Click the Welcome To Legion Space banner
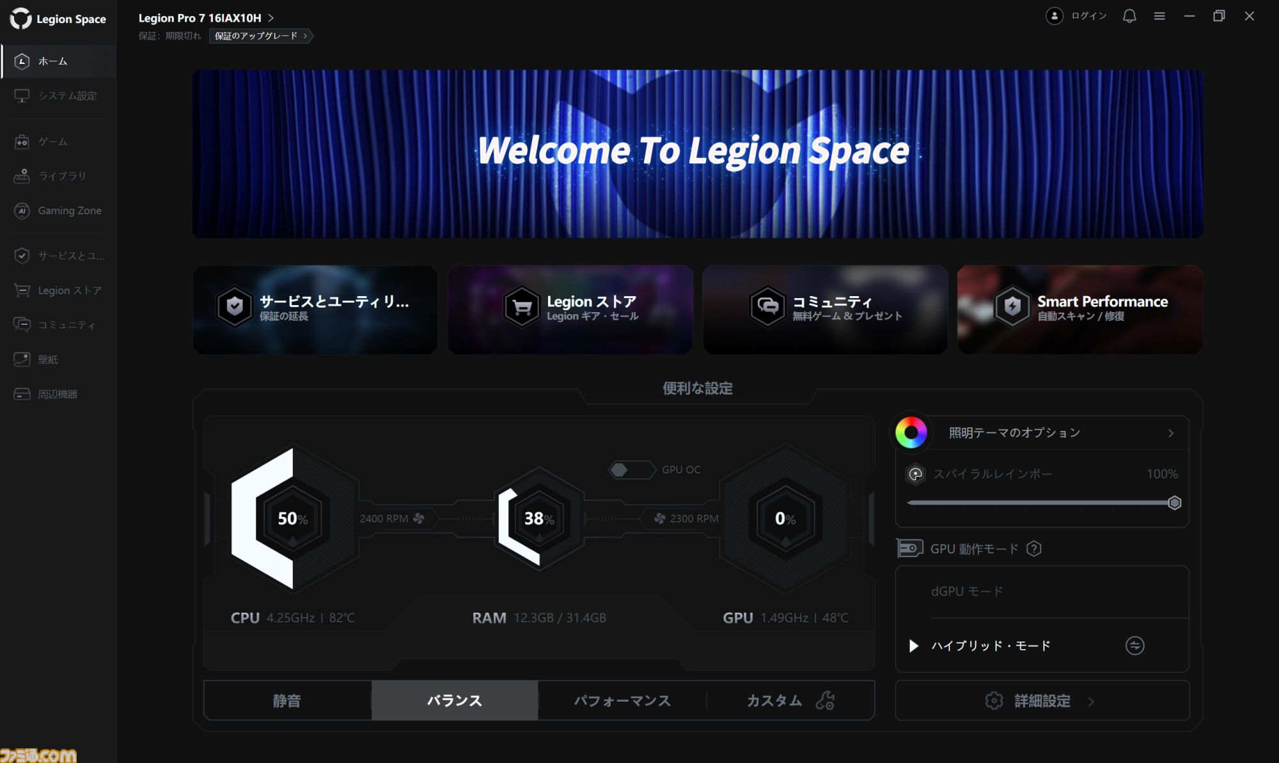 click(x=698, y=153)
